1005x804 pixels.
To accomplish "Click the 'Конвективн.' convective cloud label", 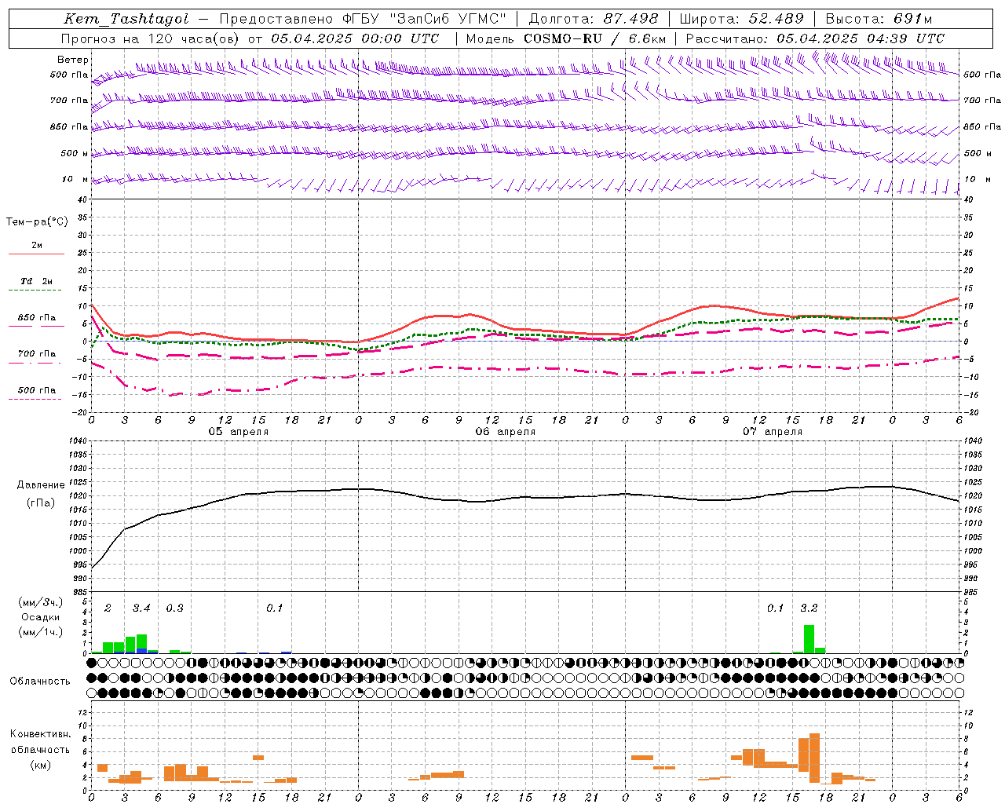I will [41, 734].
